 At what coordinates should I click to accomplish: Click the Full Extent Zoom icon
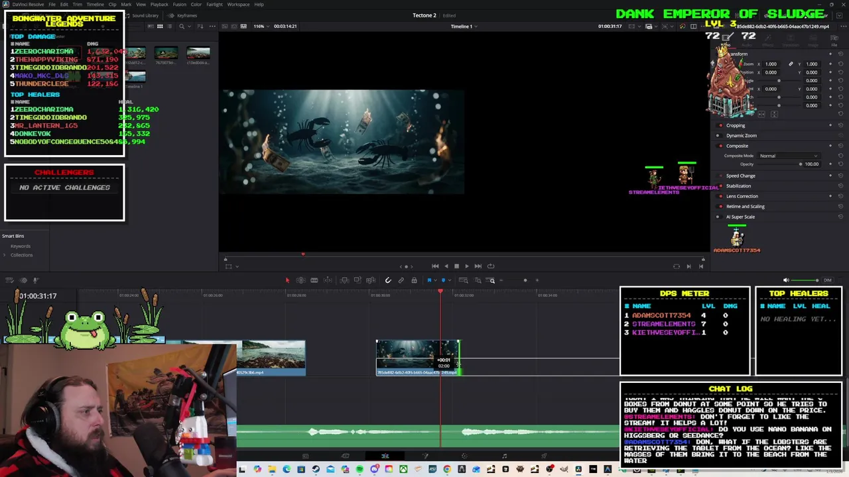tap(464, 280)
